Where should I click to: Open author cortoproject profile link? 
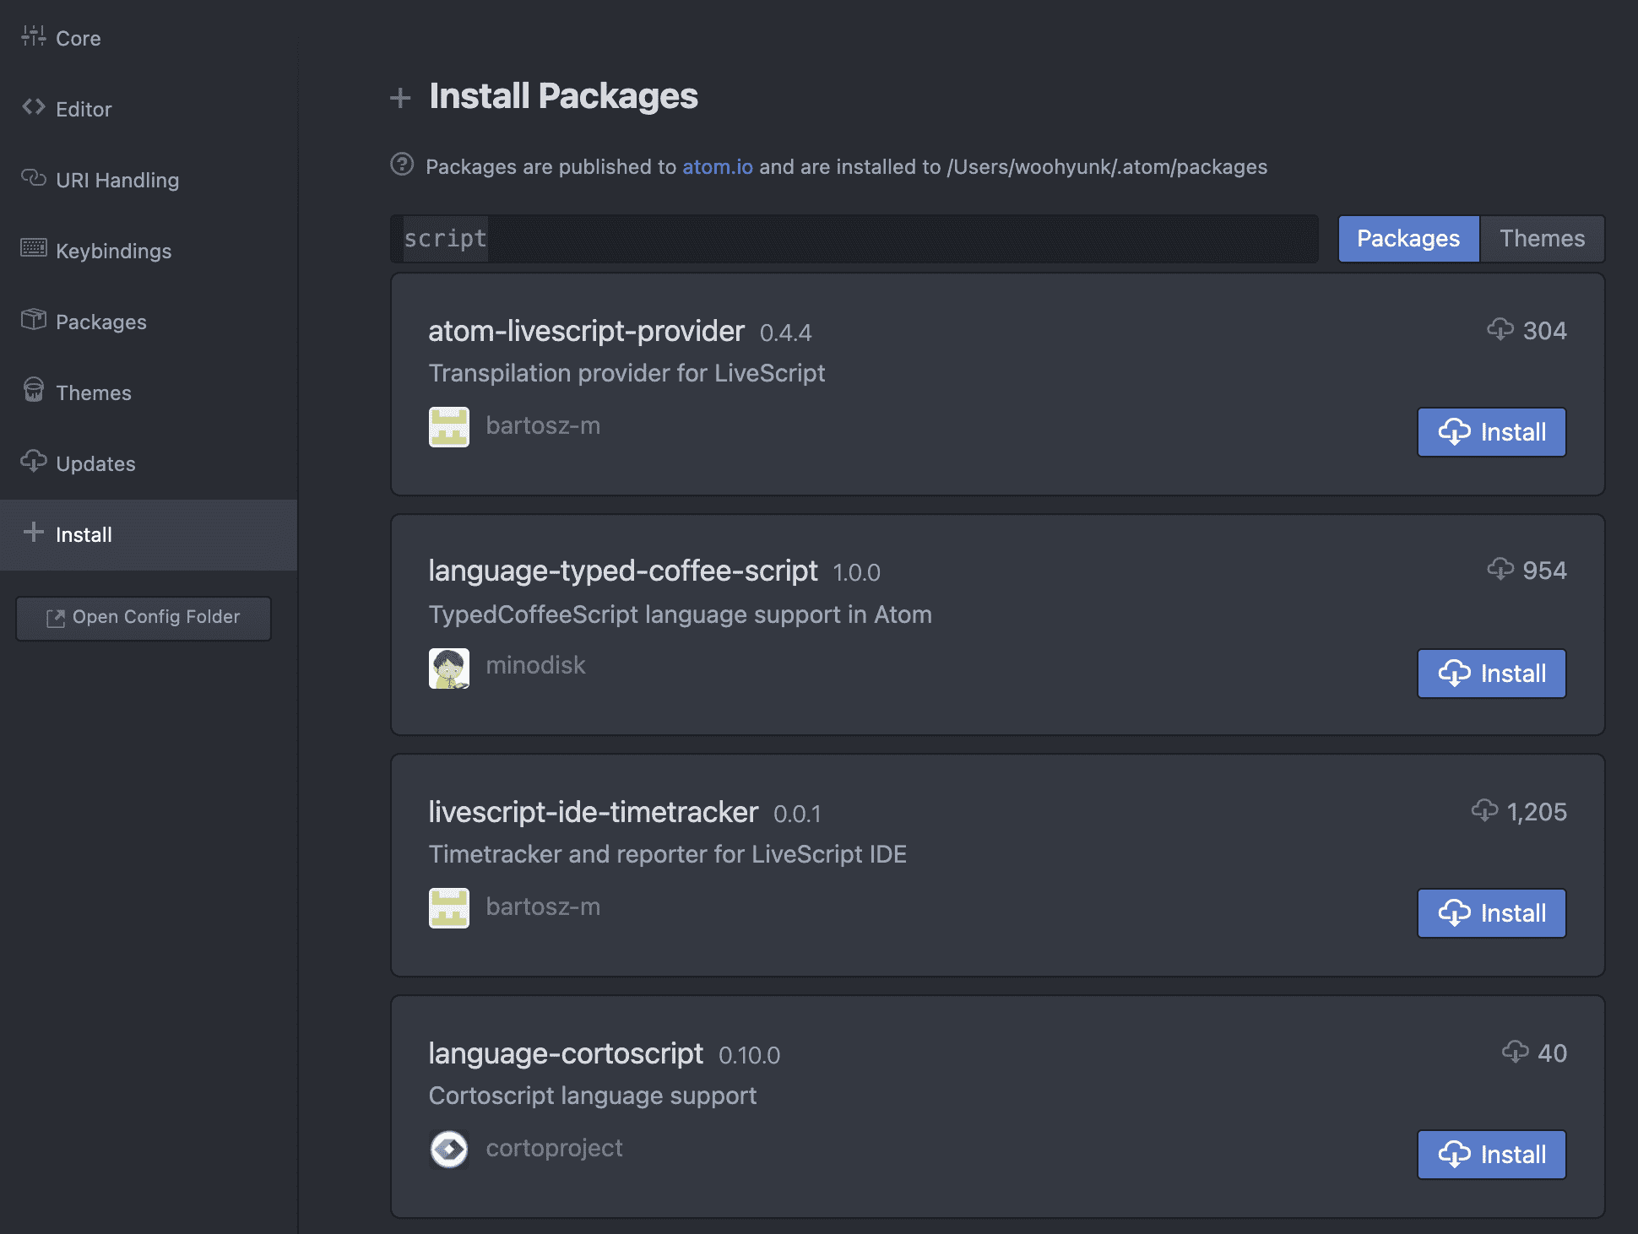(x=554, y=1148)
